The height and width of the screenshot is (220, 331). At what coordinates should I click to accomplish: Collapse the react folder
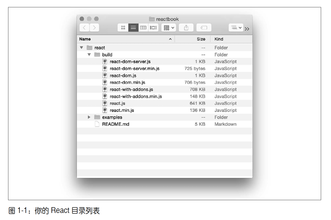click(x=81, y=48)
